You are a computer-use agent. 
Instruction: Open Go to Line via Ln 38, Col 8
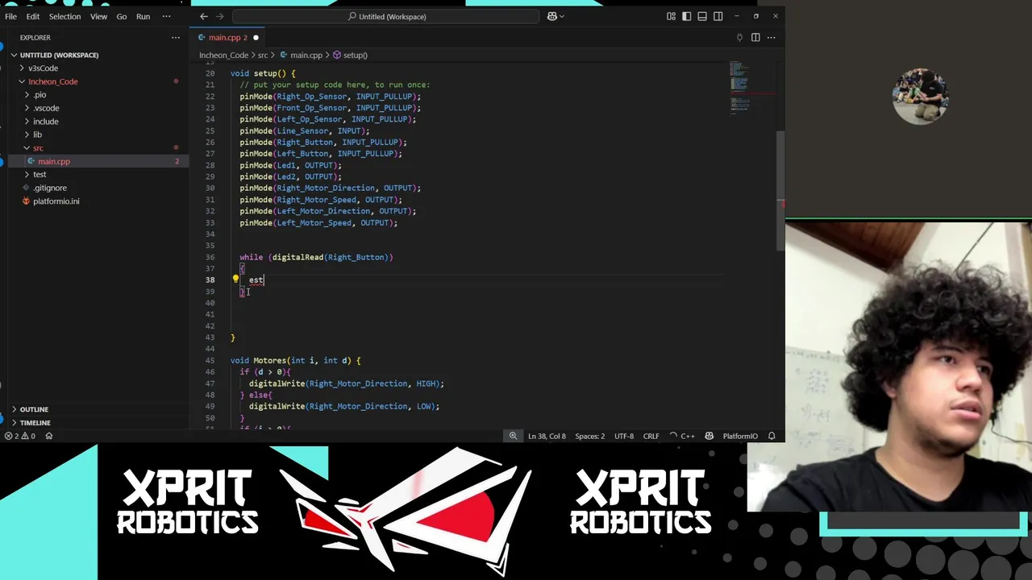click(x=547, y=436)
